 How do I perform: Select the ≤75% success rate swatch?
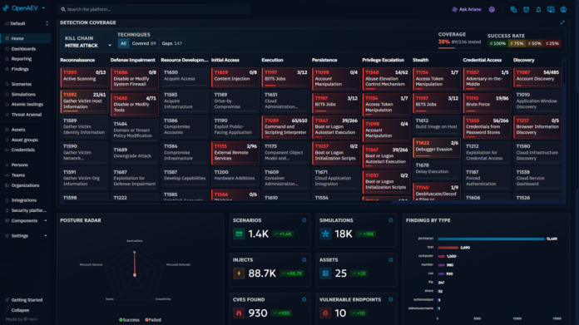(517, 43)
